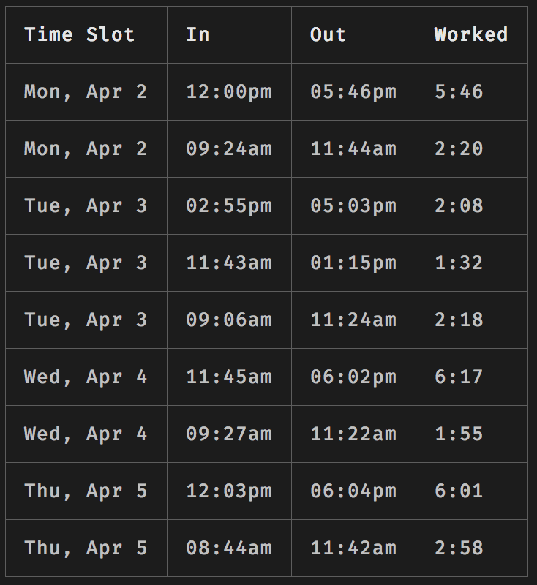Select the 6:17 worked duration

pyautogui.click(x=459, y=377)
